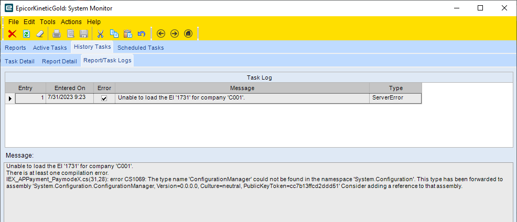Open the File menu
The height and width of the screenshot is (222, 517).
[14, 22]
